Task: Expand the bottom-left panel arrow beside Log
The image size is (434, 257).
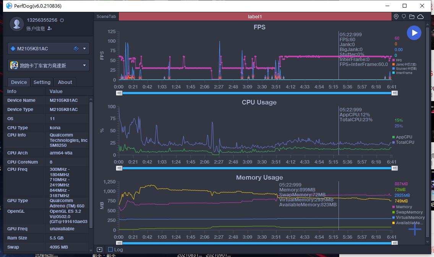Action: 100,249
